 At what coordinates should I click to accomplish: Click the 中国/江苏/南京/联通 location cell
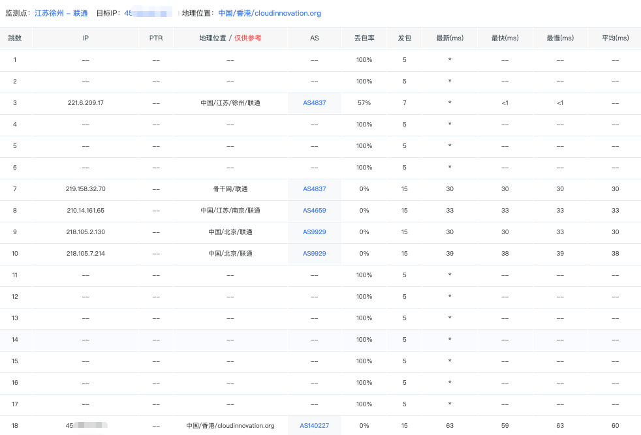(x=230, y=211)
